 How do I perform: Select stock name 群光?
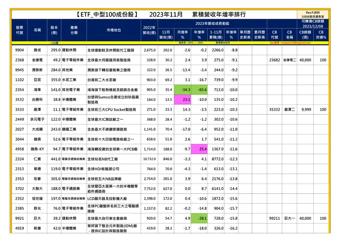point(37,208)
